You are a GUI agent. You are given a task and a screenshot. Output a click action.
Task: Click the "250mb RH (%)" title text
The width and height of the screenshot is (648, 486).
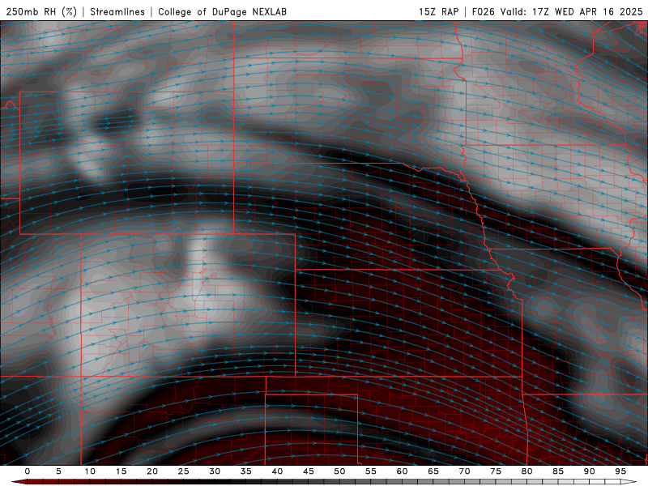42,11
